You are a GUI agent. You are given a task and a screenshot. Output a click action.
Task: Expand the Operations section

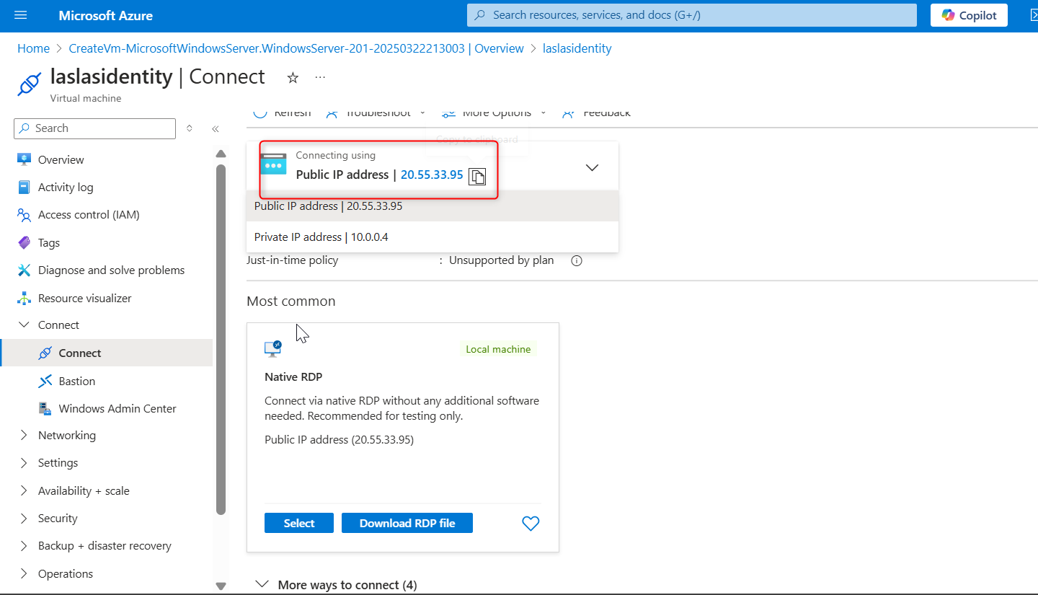(25, 574)
